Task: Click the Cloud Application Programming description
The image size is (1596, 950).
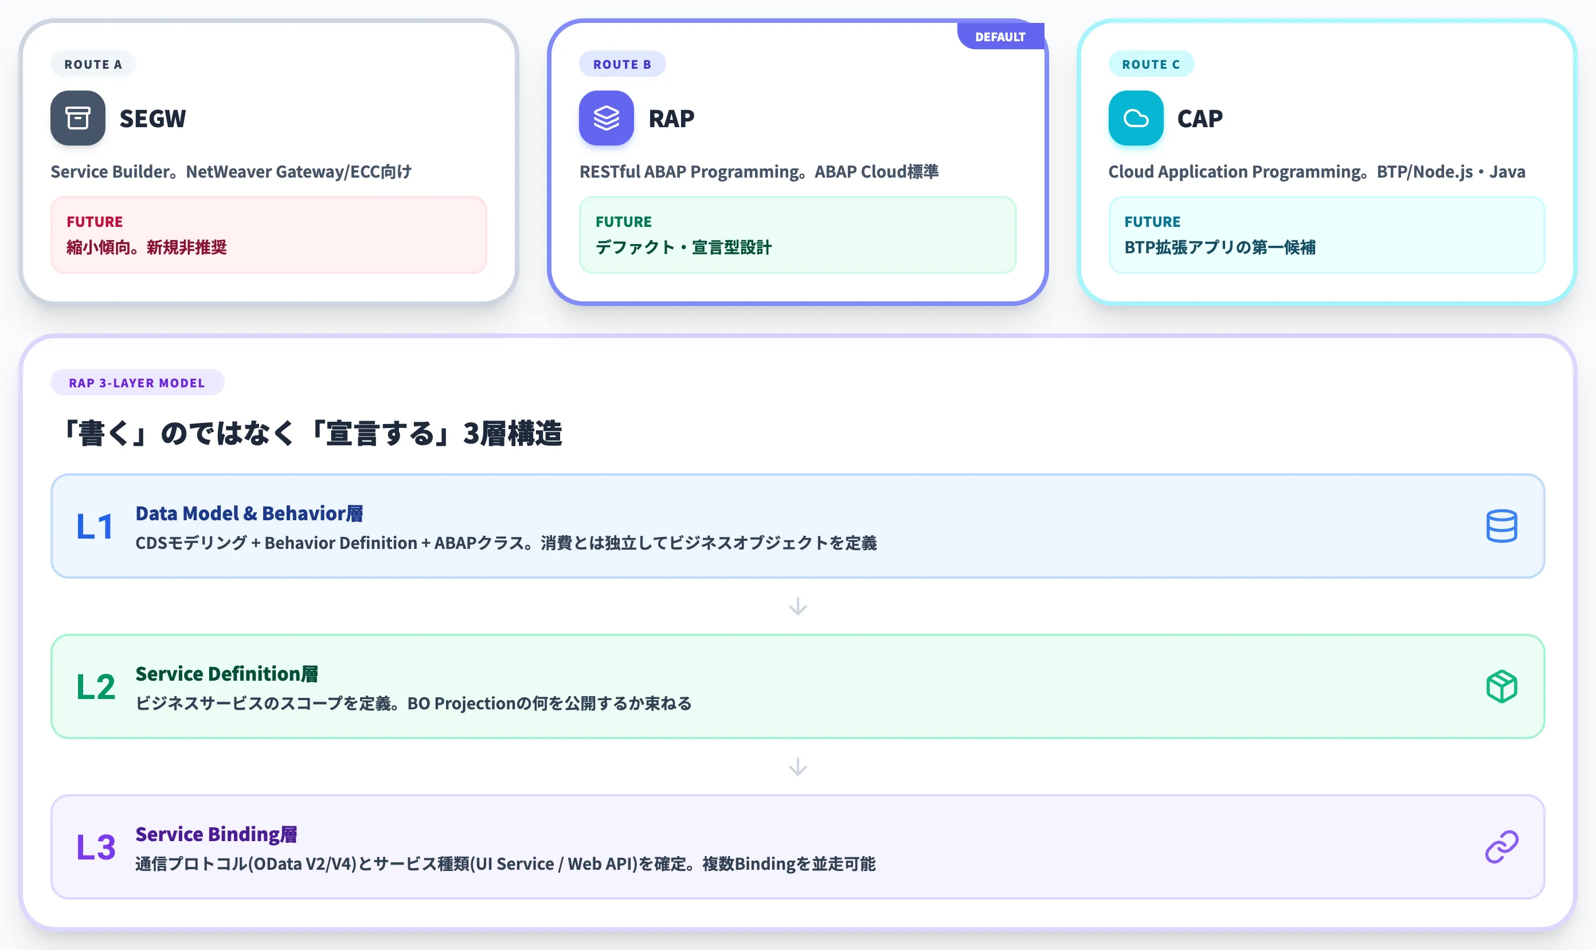Action: pos(1317,171)
